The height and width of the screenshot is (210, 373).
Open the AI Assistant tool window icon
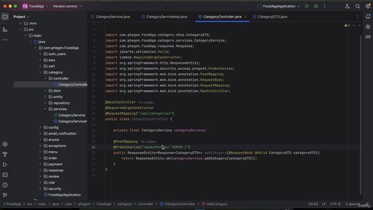[x=368, y=27]
